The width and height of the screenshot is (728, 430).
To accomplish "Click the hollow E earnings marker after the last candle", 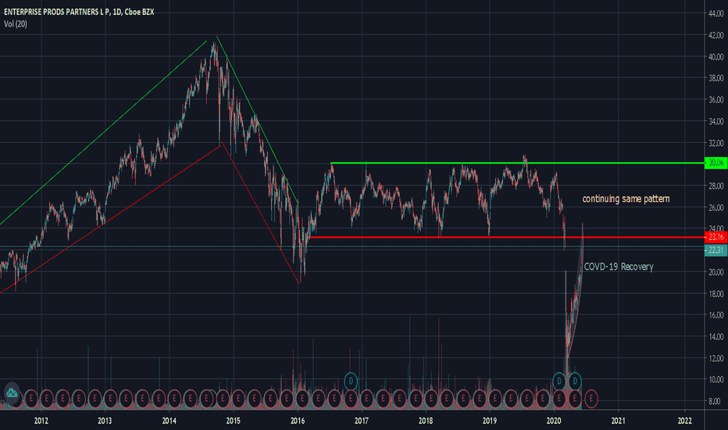I will 591,399.
